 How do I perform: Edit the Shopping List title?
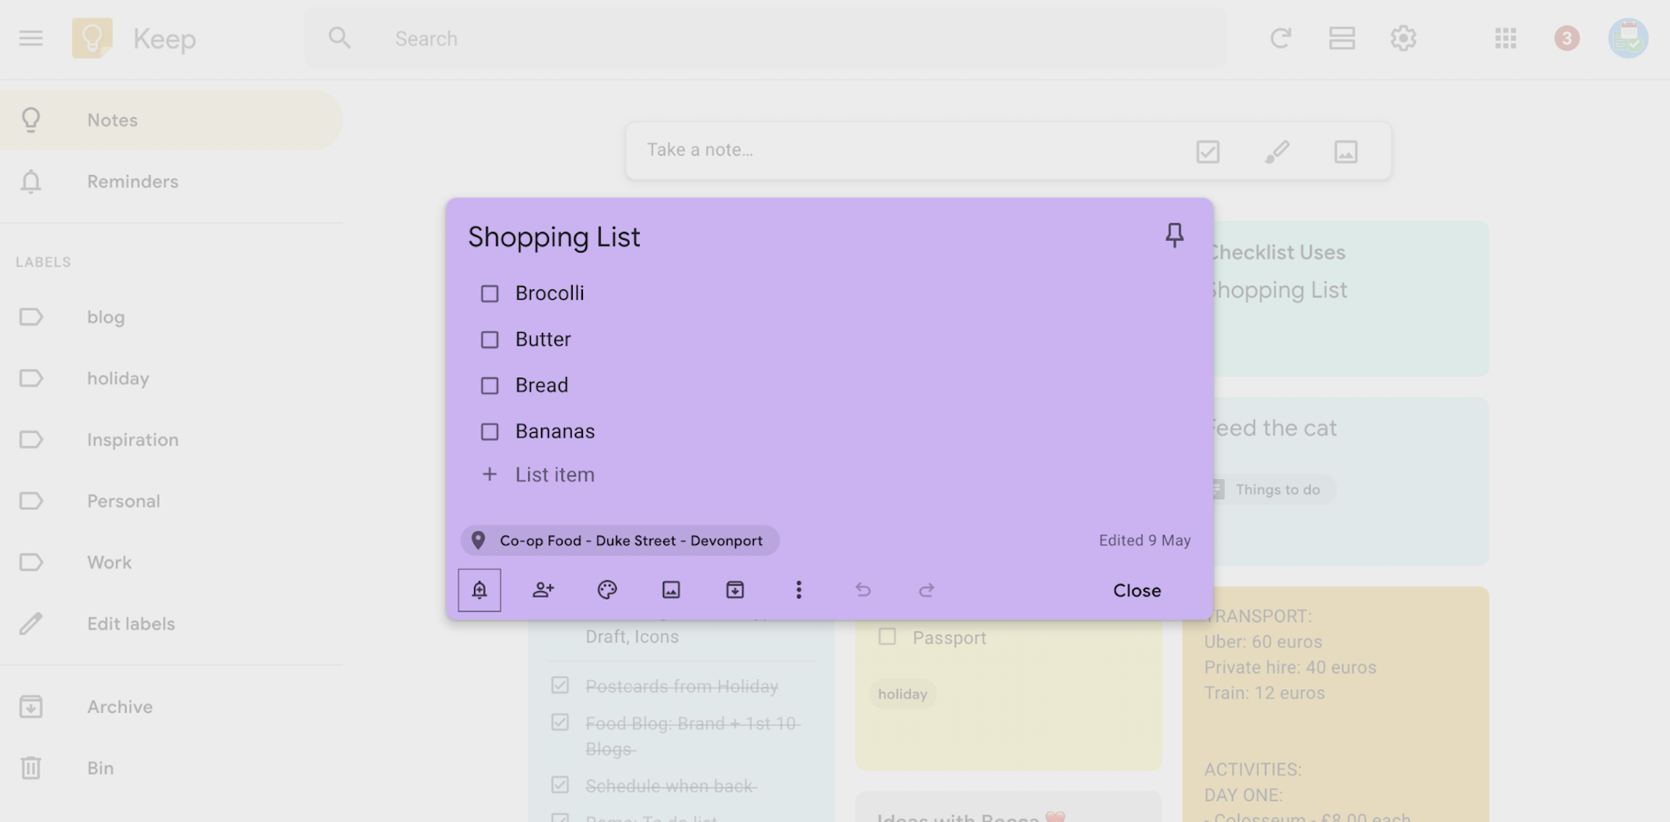554,237
